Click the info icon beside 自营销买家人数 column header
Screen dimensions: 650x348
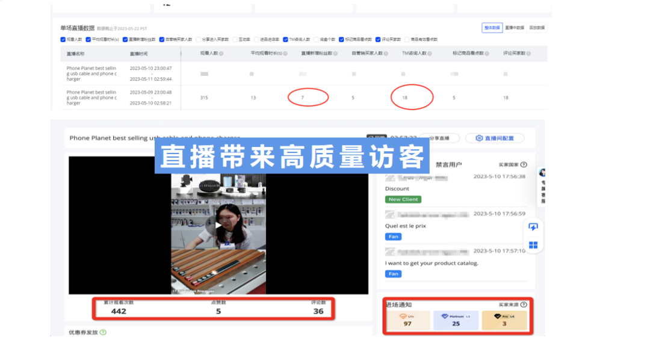point(386,54)
